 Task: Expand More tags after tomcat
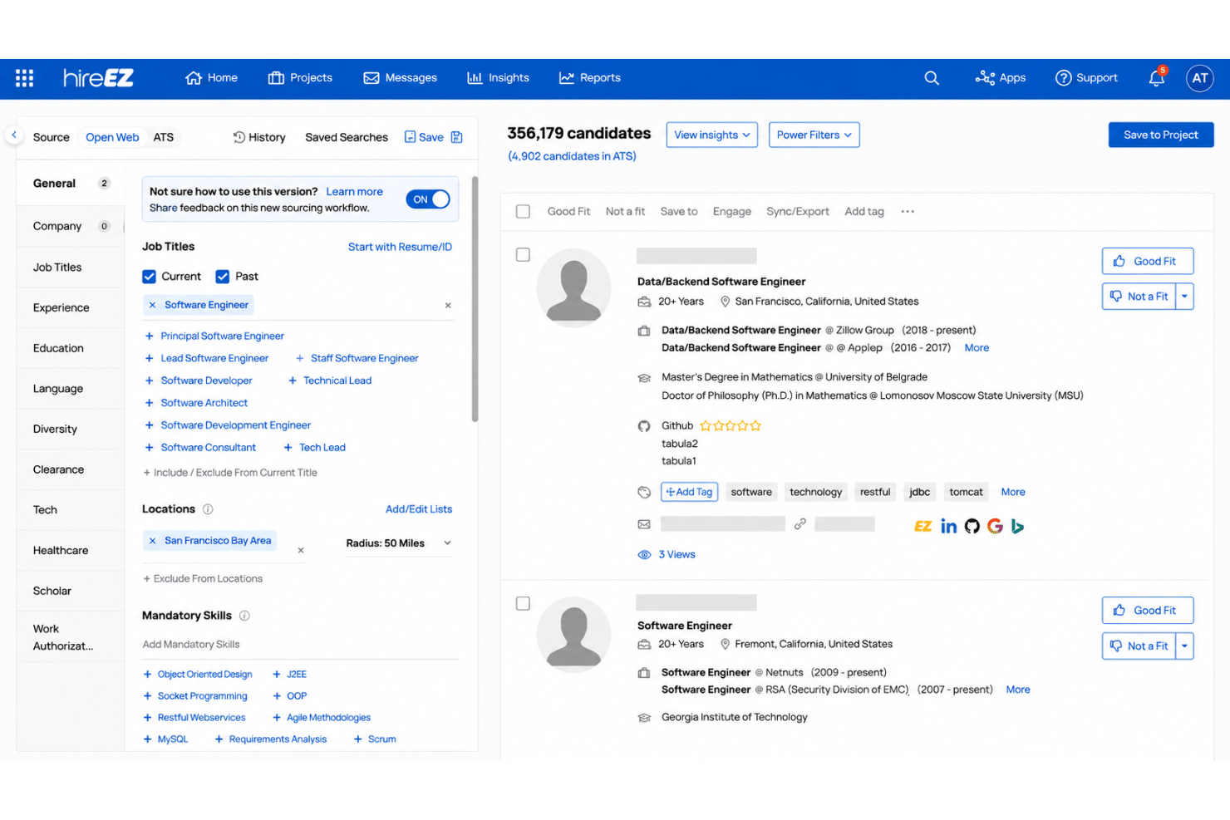[x=1012, y=492]
